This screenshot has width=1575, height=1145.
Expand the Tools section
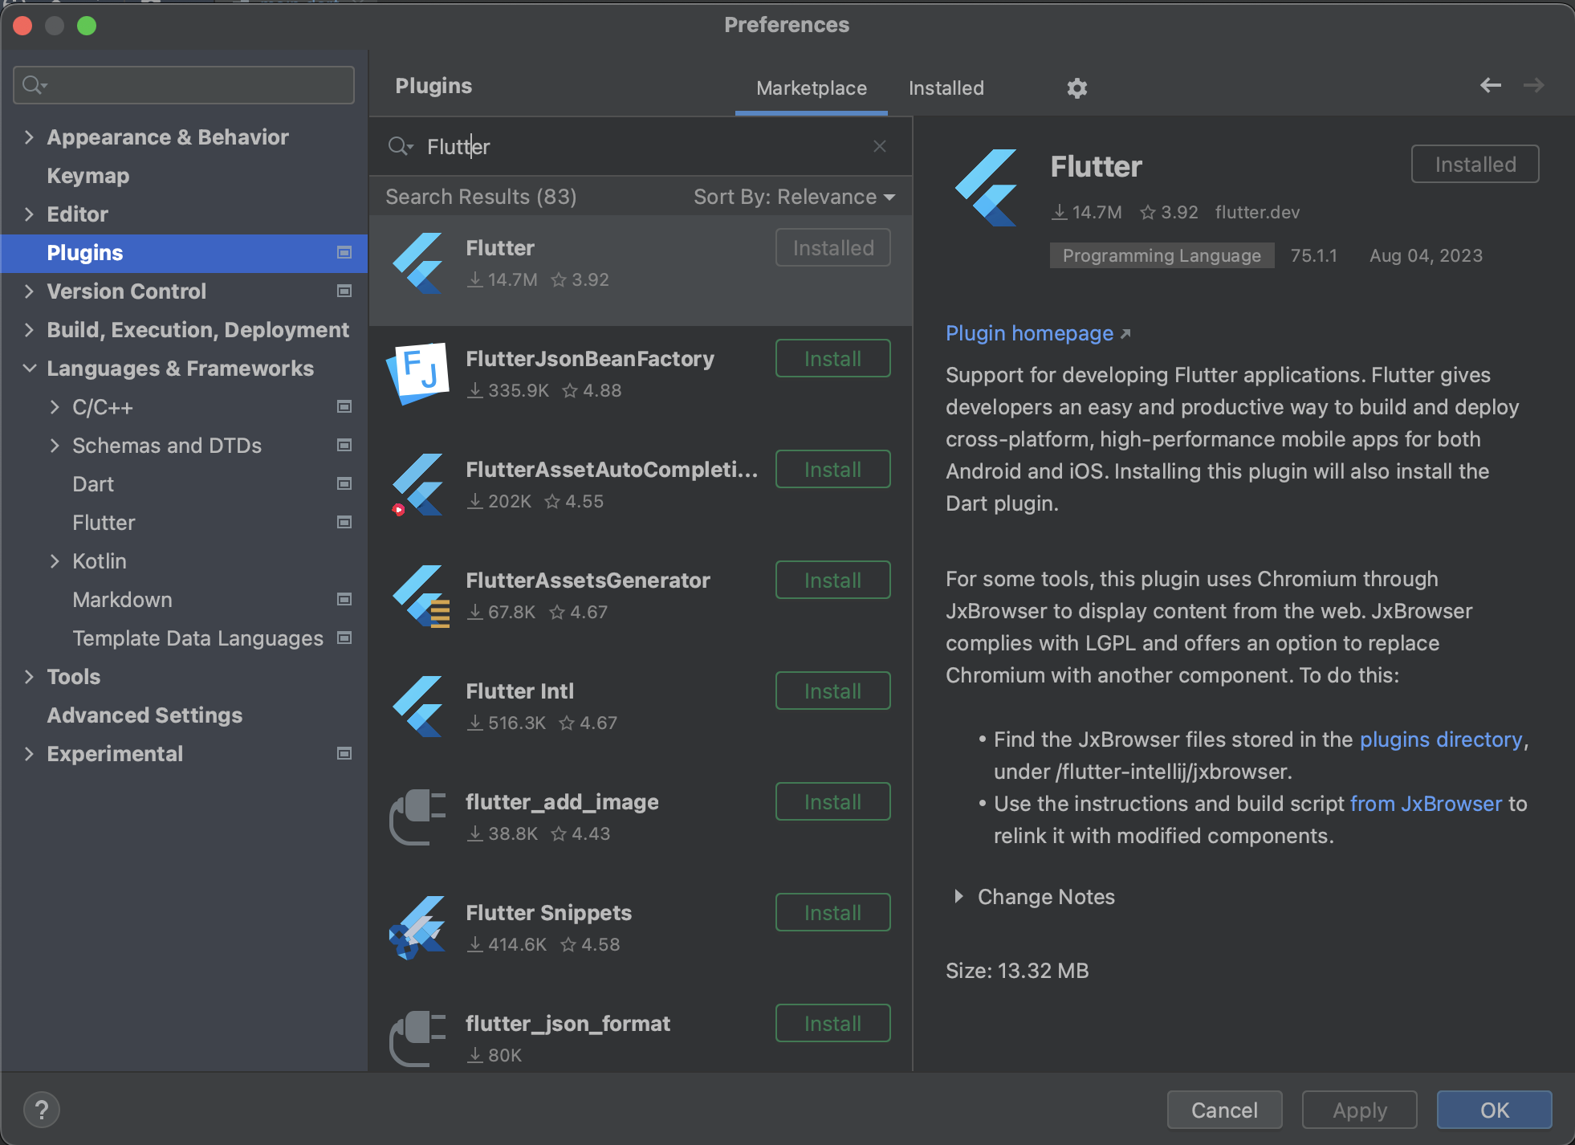pos(29,677)
